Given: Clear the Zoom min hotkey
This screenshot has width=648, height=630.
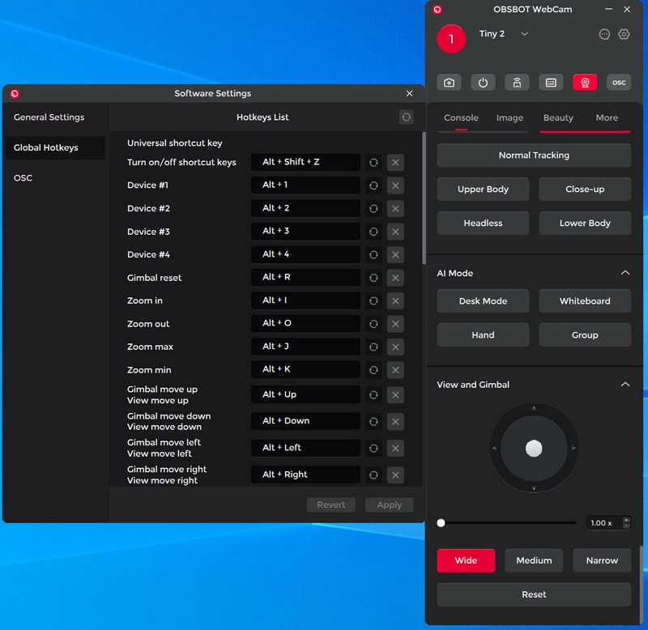Looking at the screenshot, I should [x=395, y=370].
